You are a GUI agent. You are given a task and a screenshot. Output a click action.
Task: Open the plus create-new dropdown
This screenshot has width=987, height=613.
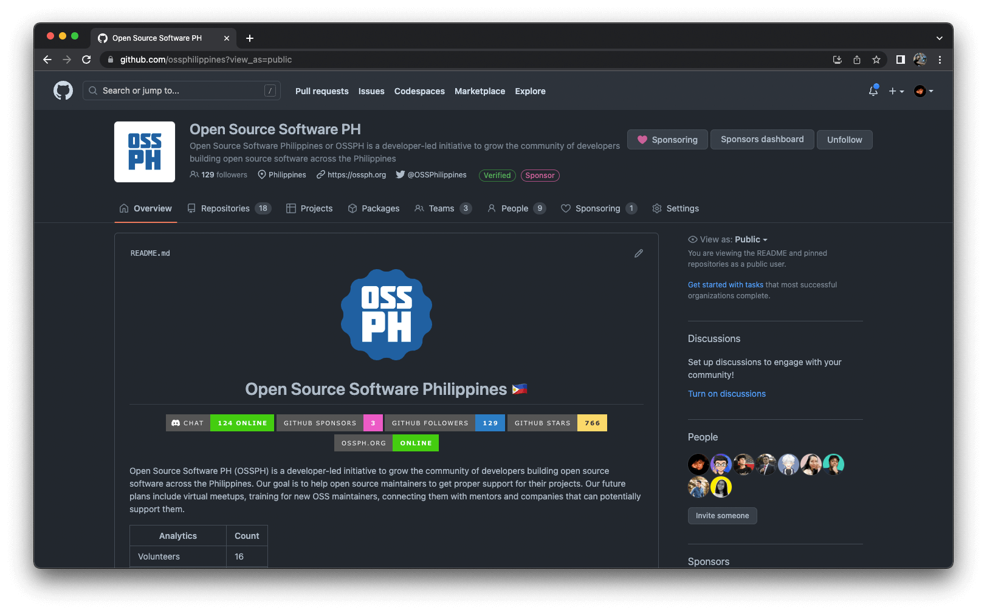[896, 91]
